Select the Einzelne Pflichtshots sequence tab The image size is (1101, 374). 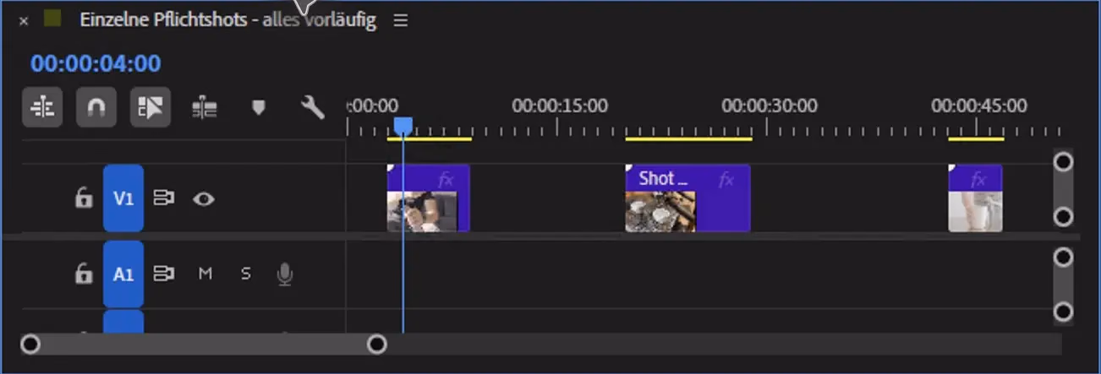click(x=227, y=20)
